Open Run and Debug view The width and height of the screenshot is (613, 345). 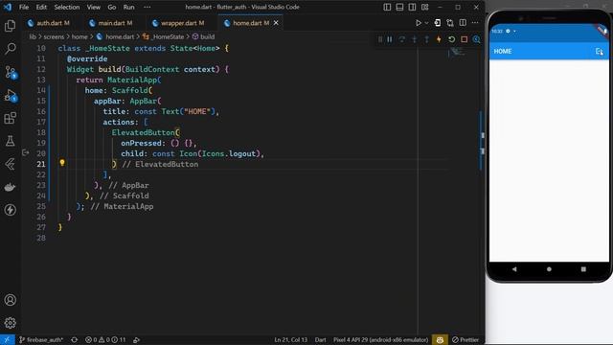click(x=11, y=96)
